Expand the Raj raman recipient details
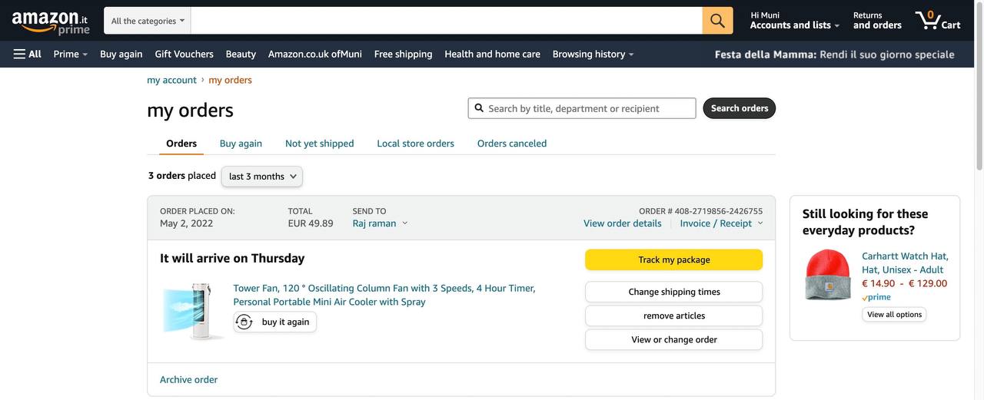The image size is (984, 400). tap(381, 223)
